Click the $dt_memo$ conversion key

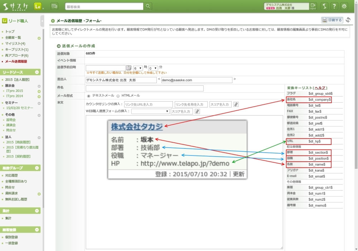317,205
